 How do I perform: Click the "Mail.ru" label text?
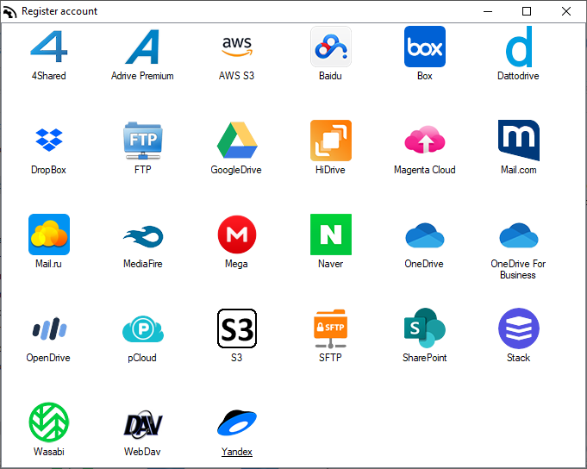[x=48, y=264]
